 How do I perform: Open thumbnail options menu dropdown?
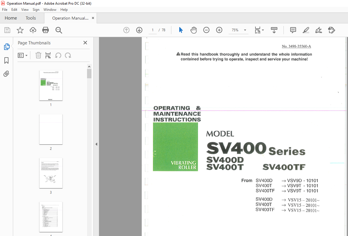[23, 55]
